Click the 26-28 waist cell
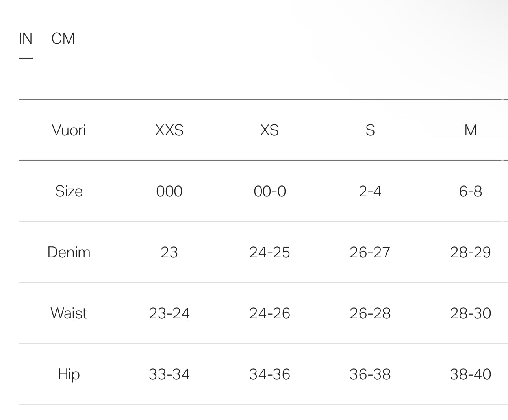 (370, 313)
